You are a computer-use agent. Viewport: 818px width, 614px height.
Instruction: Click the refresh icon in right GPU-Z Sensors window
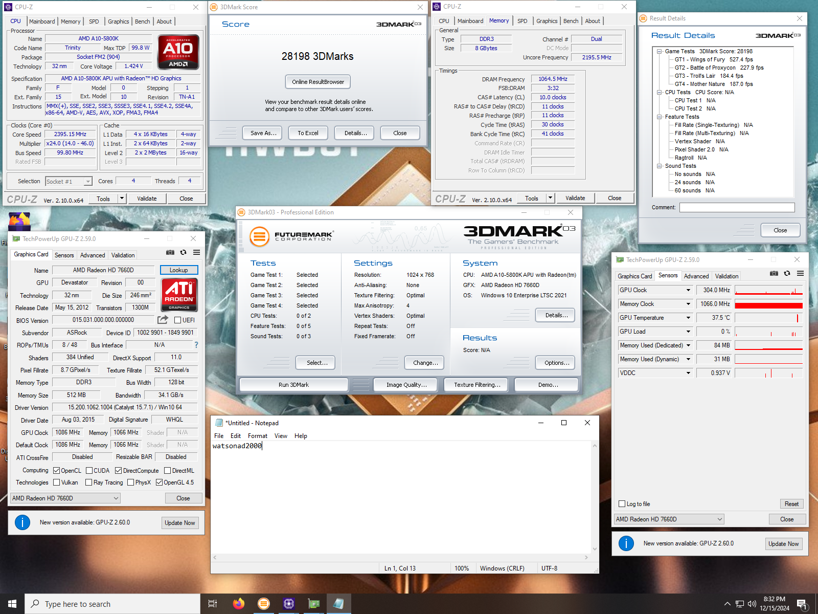pyautogui.click(x=787, y=273)
